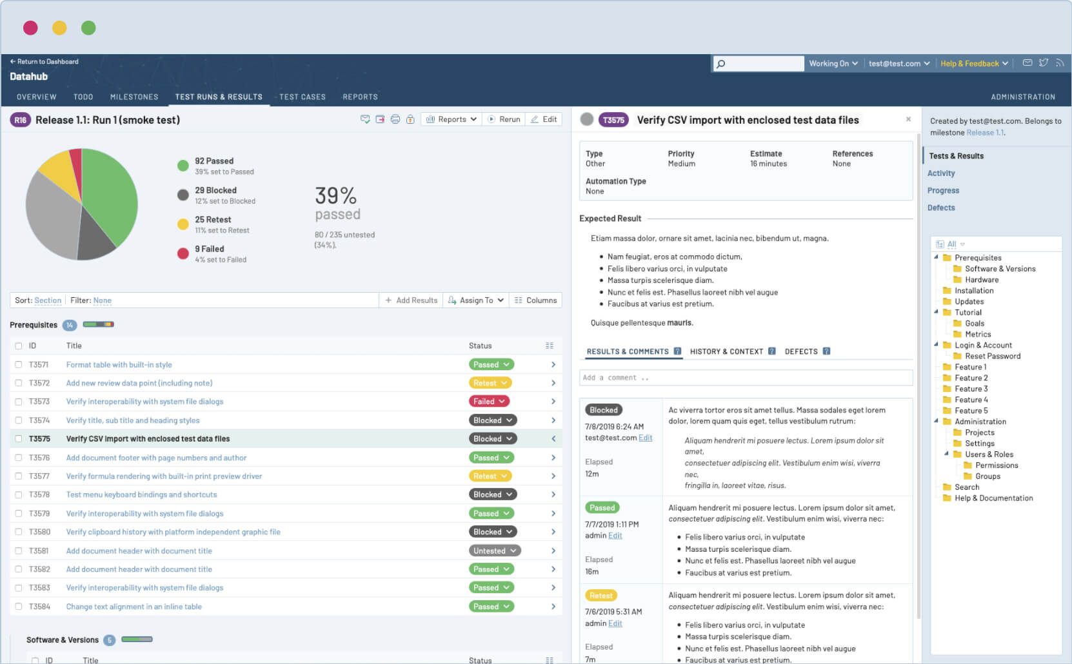Click the column settings icon in Prerequisites header

click(550, 346)
